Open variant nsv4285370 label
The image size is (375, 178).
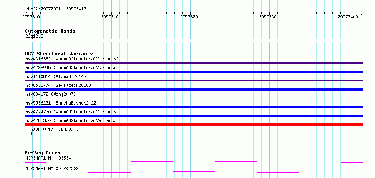pyautogui.click(x=72, y=120)
